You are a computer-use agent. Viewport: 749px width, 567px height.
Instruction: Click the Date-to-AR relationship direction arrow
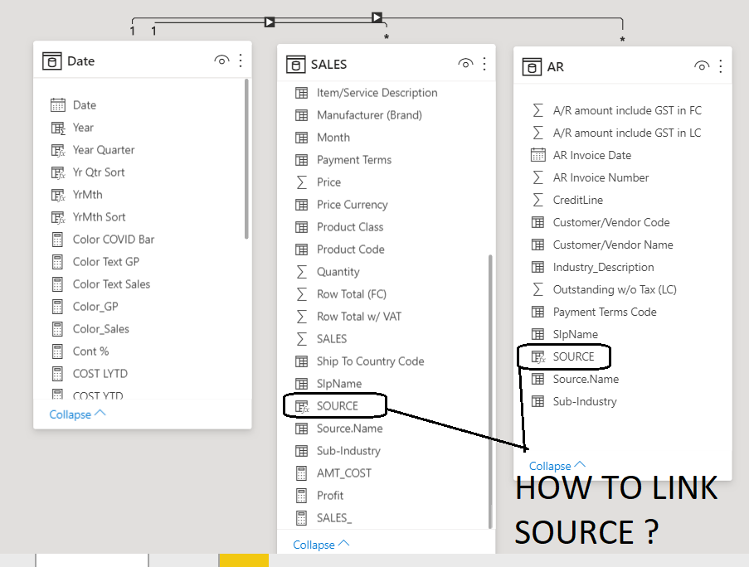pyautogui.click(x=377, y=17)
